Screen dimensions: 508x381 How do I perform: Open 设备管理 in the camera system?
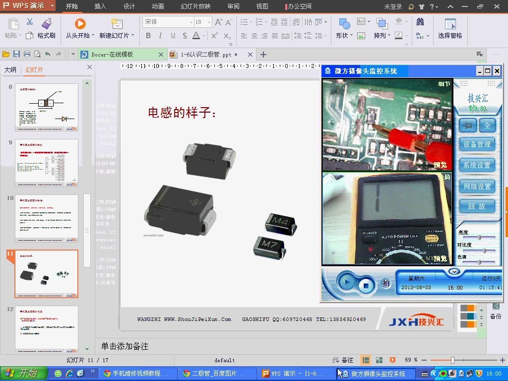coord(477,144)
